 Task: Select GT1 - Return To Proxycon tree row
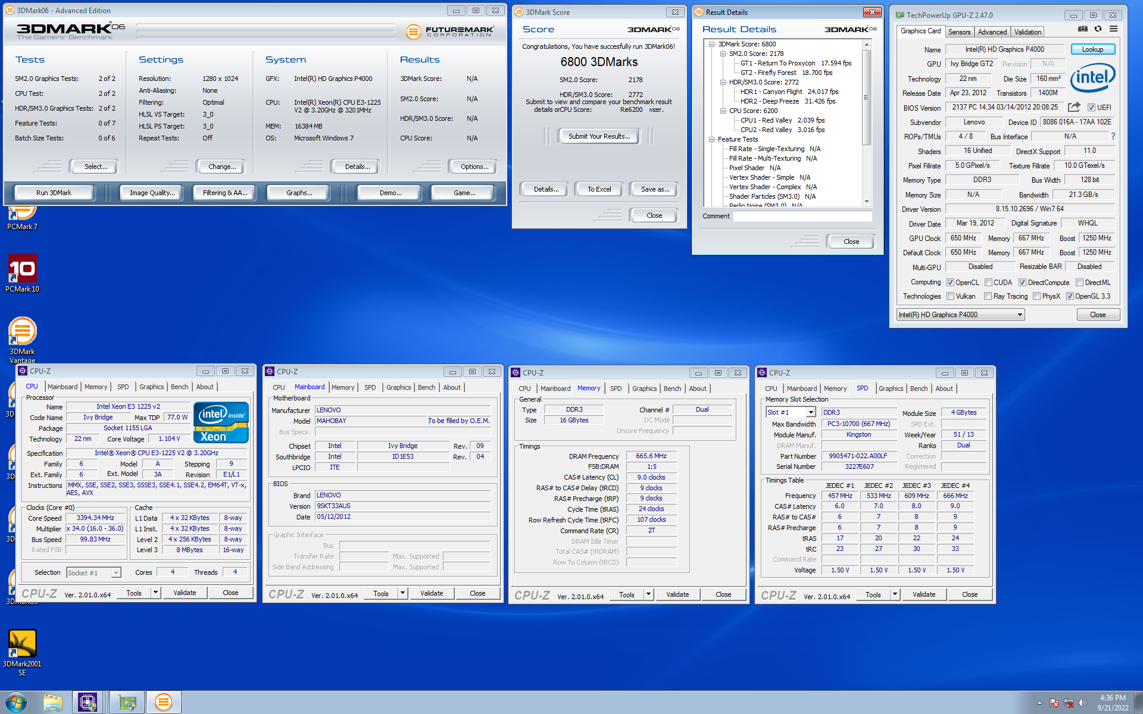[x=795, y=63]
